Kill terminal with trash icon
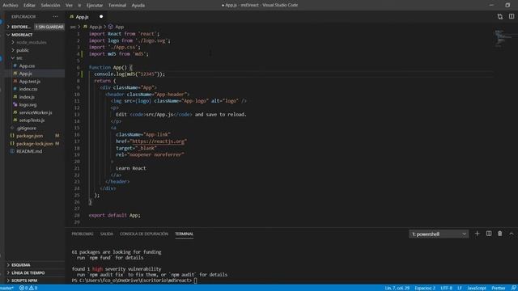Screen dimensions: 518x291 tap(500, 234)
